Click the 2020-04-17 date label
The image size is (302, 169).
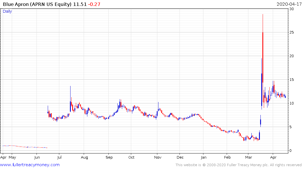(289, 4)
